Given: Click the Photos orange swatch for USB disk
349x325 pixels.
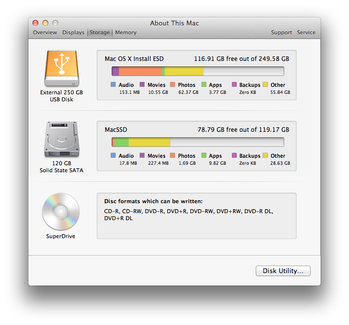Looking at the screenshot, I should [173, 85].
